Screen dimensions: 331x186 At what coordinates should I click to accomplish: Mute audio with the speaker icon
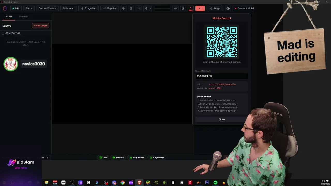click(x=175, y=8)
